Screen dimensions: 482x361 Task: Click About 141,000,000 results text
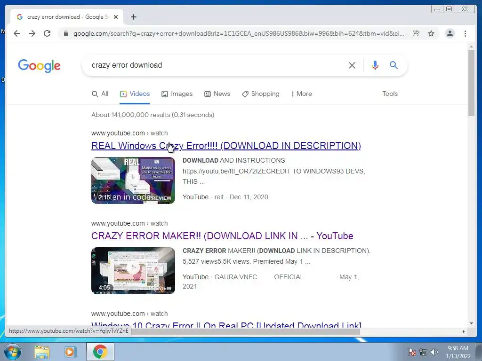click(153, 115)
